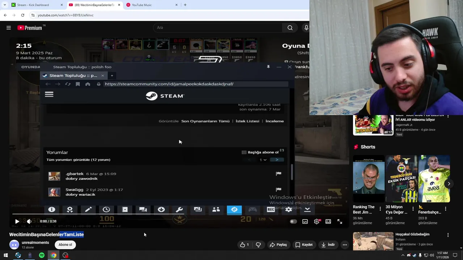Open the Hoşçakal Gözbebeğim video title
The image size is (463, 260).
point(412,234)
